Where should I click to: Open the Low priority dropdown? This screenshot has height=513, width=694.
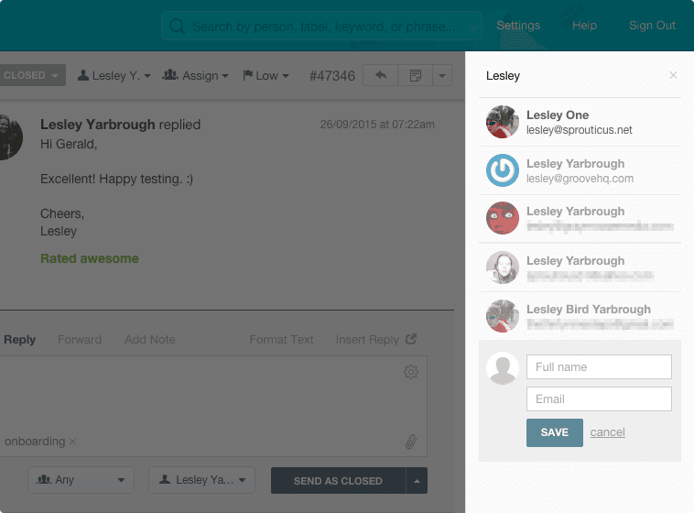(x=266, y=75)
